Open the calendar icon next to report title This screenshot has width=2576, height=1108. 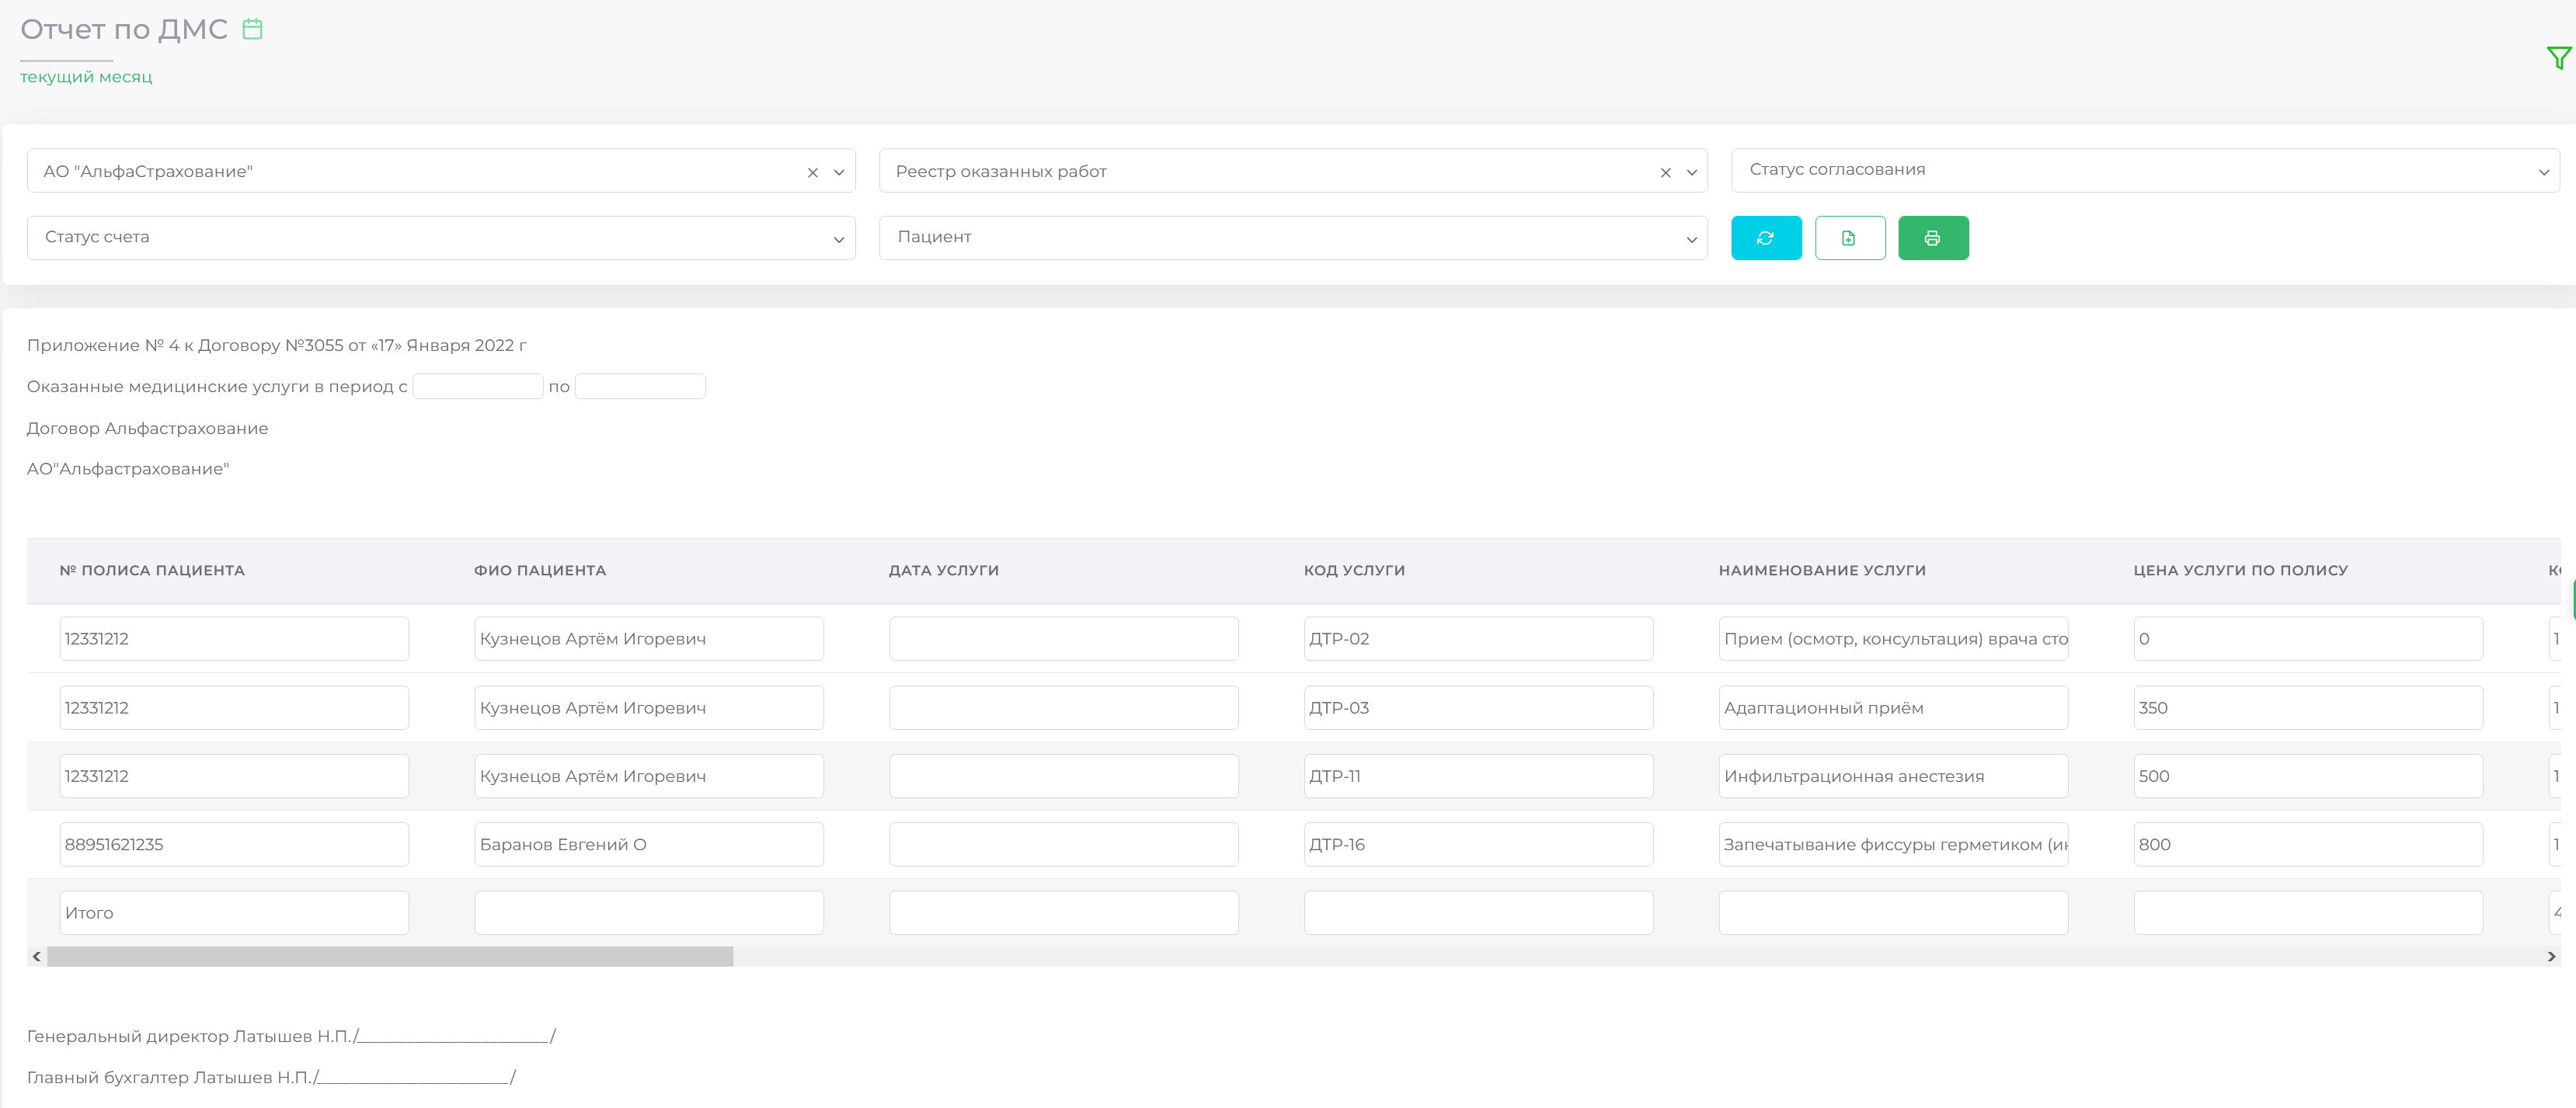click(253, 29)
